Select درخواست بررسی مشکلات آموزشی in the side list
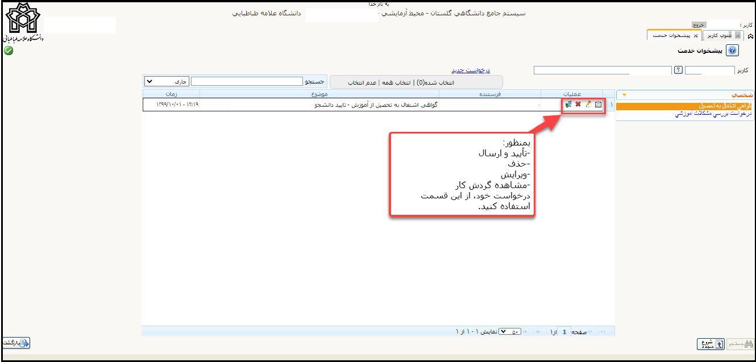This screenshot has height=362, width=756. [713, 113]
